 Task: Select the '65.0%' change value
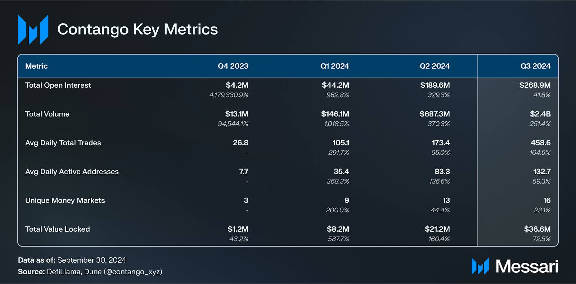tap(441, 153)
